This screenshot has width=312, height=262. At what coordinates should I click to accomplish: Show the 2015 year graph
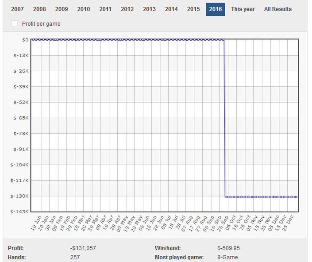193,9
